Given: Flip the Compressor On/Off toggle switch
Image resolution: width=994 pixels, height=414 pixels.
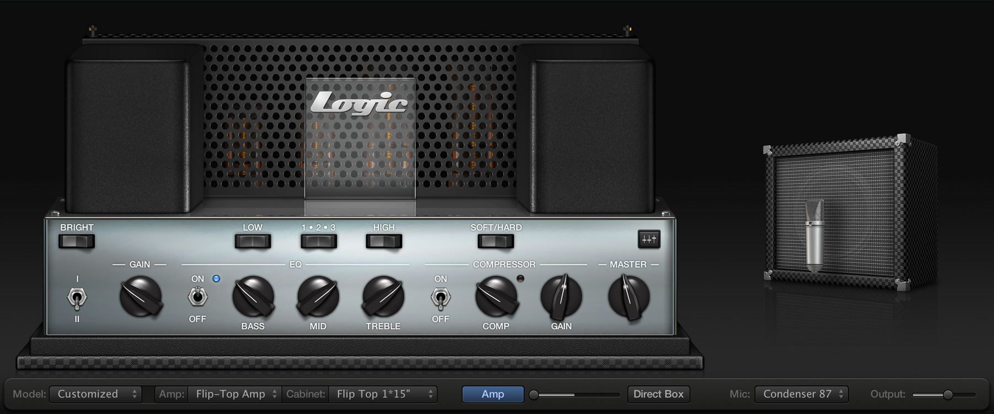Looking at the screenshot, I should click(x=440, y=297).
